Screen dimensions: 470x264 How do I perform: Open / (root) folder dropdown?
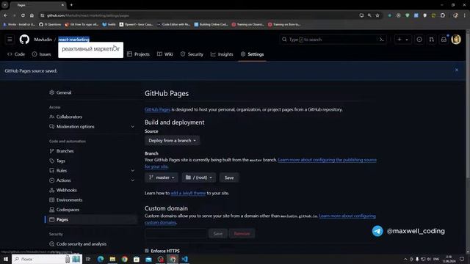(199, 177)
